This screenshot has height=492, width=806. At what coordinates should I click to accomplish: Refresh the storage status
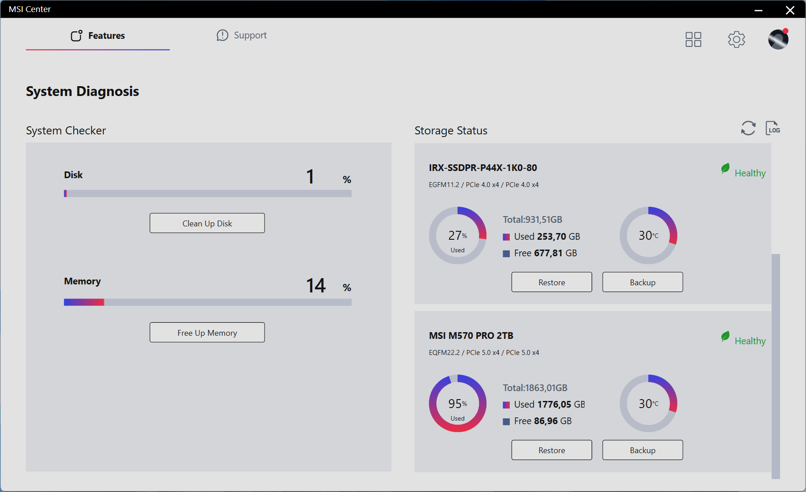pos(748,128)
